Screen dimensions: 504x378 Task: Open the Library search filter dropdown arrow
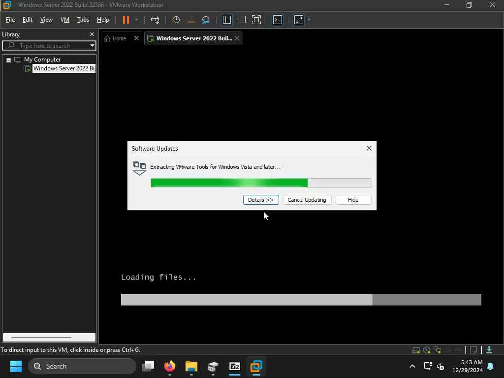click(92, 46)
